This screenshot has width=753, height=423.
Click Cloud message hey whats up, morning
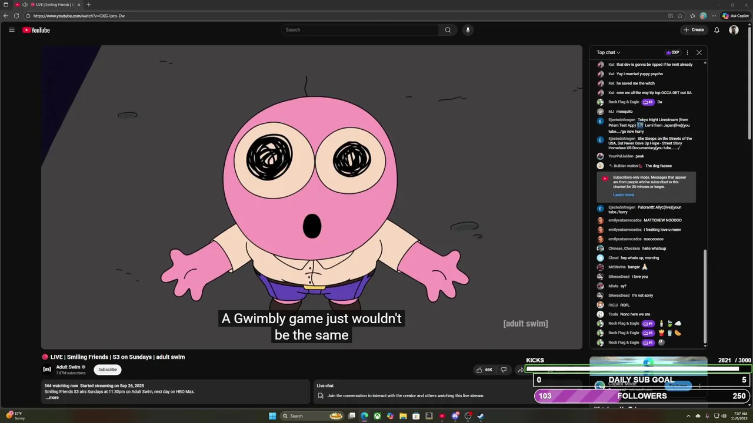pos(639,258)
